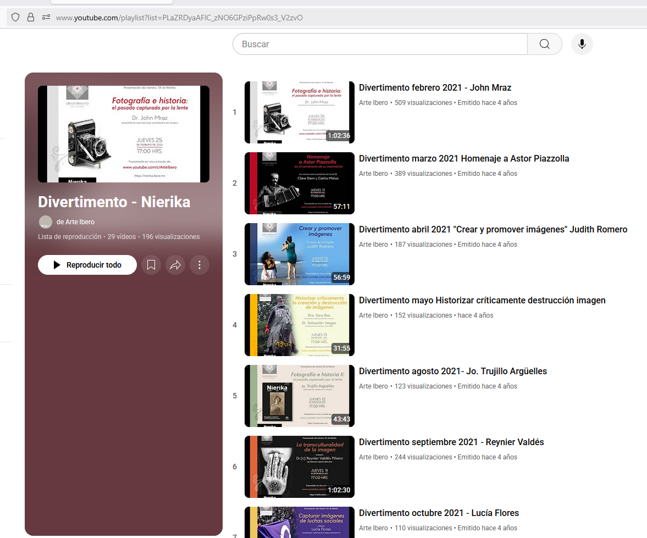This screenshot has height=538, width=647.
Task: Click the search magnifying glass button
Action: click(x=544, y=44)
